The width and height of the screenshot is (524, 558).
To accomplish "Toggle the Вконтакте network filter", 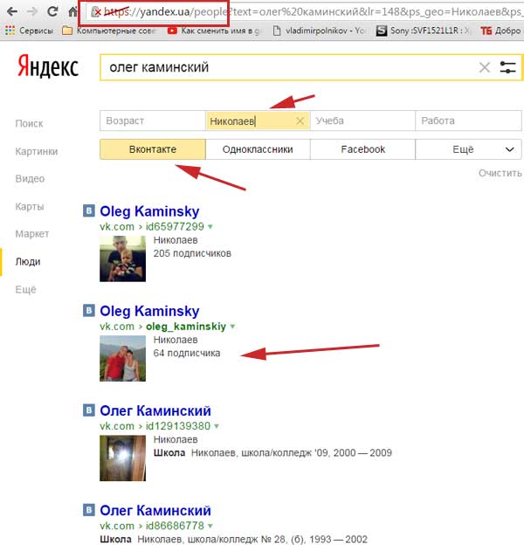I will [x=153, y=149].
